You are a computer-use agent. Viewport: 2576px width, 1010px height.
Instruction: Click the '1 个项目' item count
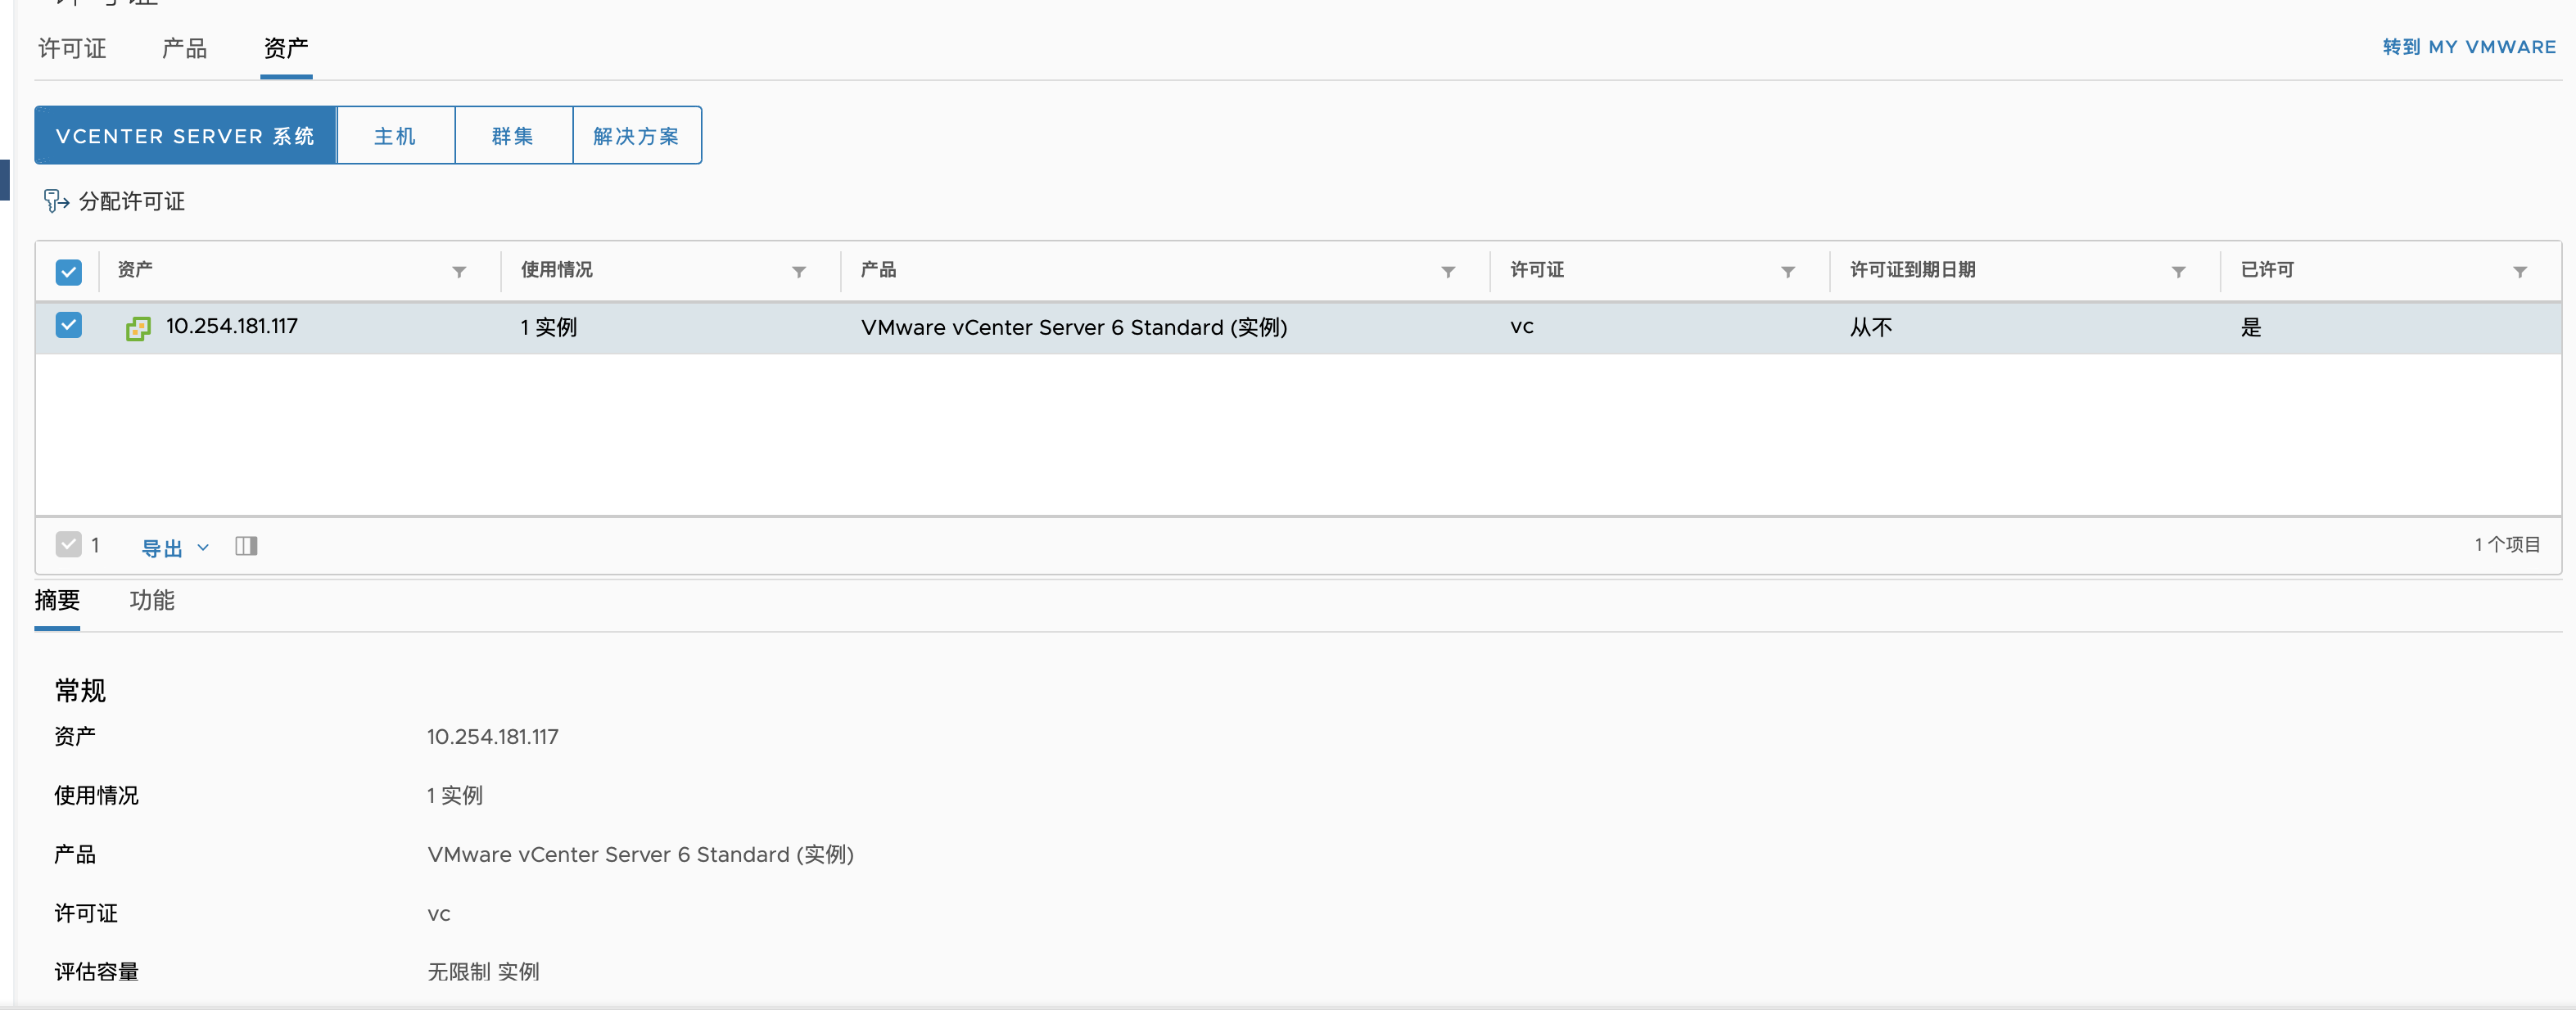(x=2507, y=545)
